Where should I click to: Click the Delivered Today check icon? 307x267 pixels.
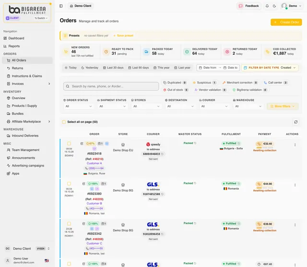(187, 52)
